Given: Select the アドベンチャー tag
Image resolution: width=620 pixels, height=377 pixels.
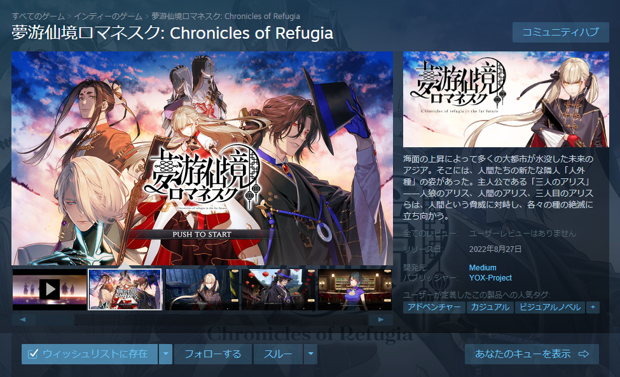Looking at the screenshot, I should [434, 307].
